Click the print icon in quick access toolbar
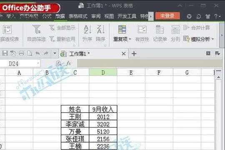225x150 pixels. (21, 53)
